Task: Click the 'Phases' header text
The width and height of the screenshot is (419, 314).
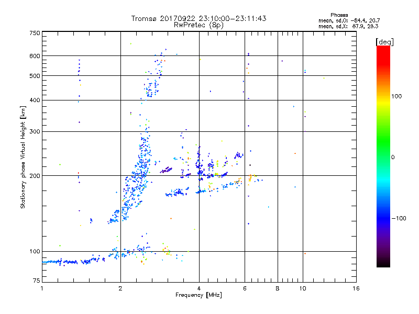Action: click(x=339, y=15)
